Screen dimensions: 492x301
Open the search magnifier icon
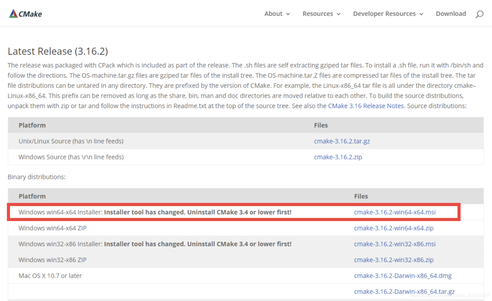click(x=479, y=14)
